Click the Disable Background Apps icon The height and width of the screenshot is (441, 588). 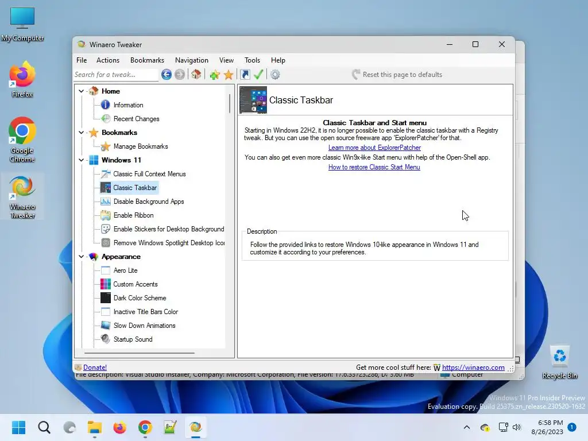click(106, 202)
